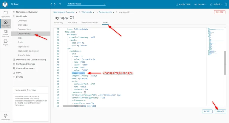Expand the Filter by labels dropdown
This screenshot has height=123, width=229.
click(86, 4)
